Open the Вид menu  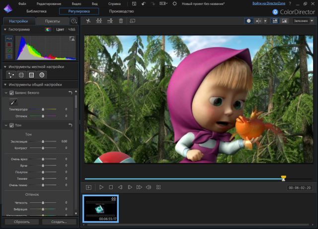click(x=94, y=3)
